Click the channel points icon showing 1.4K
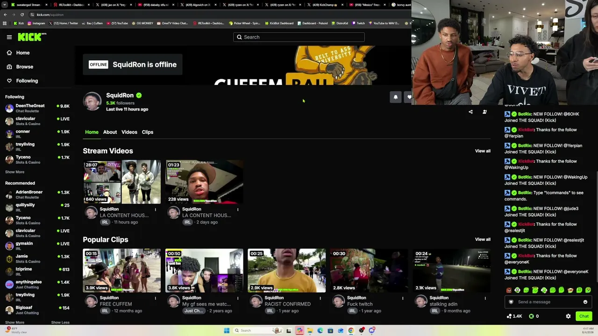The height and width of the screenshot is (336, 598). point(509,316)
